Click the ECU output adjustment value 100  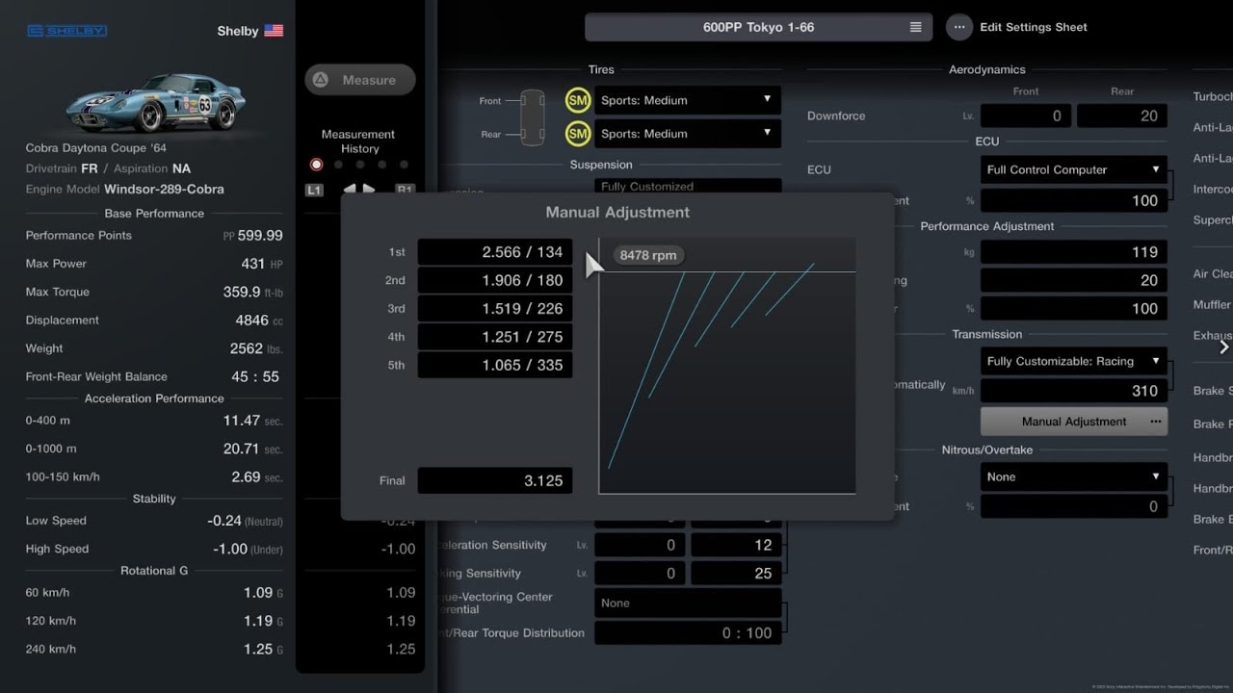tap(1074, 200)
